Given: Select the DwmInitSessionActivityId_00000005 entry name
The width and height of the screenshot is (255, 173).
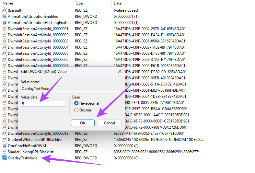Looking at the screenshot, I should coord(38,53).
